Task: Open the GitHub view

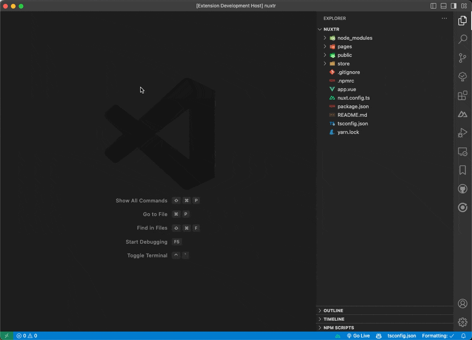Action: click(463, 189)
